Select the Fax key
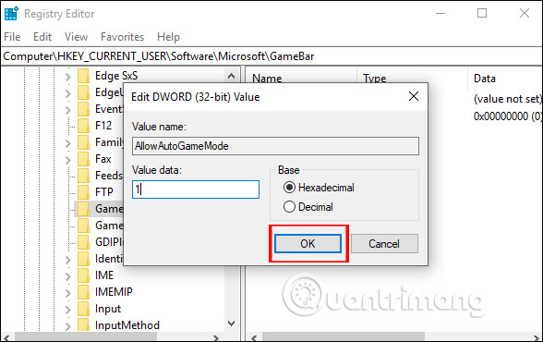The width and height of the screenshot is (543, 342). pos(103,159)
